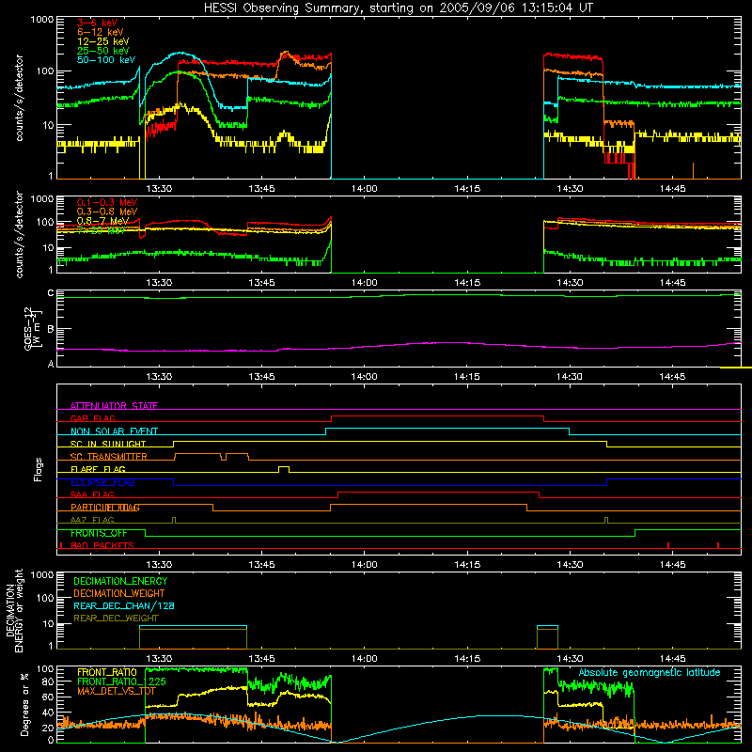
Task: Click the BAD_PACKETS flag label
Action: (102, 545)
